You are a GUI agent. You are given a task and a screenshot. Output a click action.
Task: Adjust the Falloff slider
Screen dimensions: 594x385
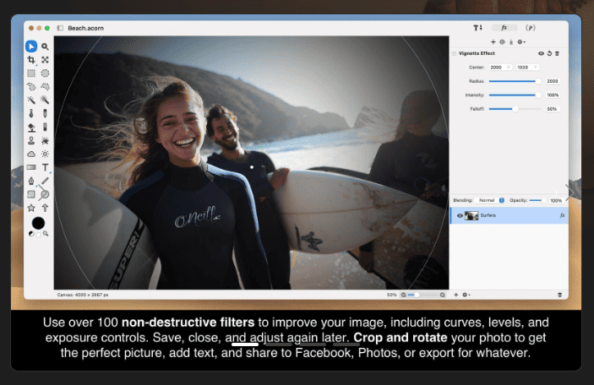(x=515, y=109)
